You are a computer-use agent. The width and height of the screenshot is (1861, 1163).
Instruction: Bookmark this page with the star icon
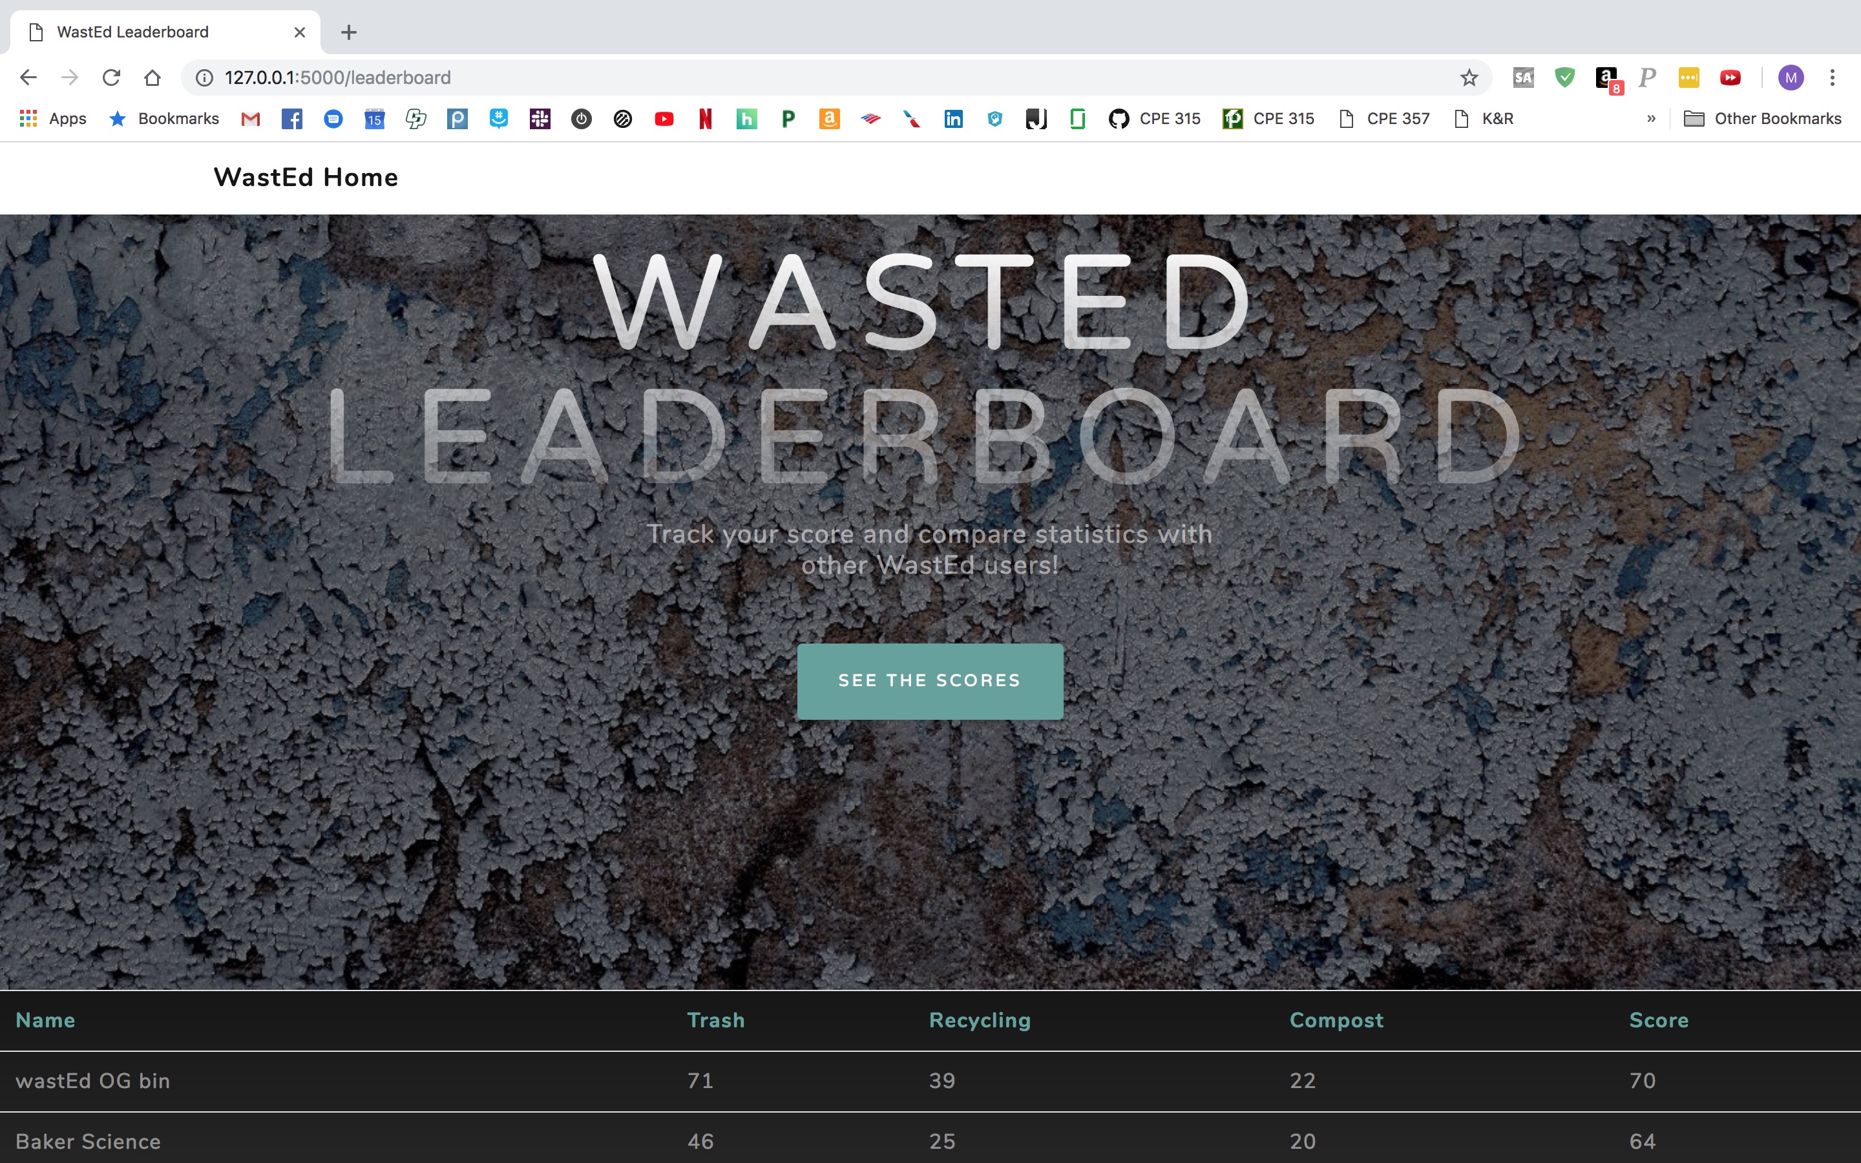(x=1469, y=78)
